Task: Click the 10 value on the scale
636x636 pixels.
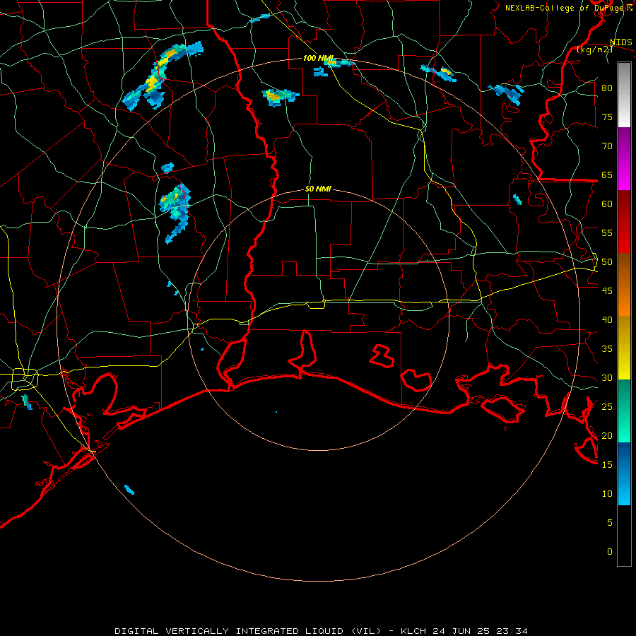Action: tap(607, 494)
